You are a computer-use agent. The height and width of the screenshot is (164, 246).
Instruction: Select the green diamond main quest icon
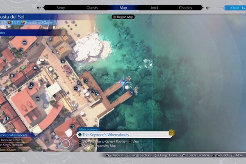click(80, 134)
